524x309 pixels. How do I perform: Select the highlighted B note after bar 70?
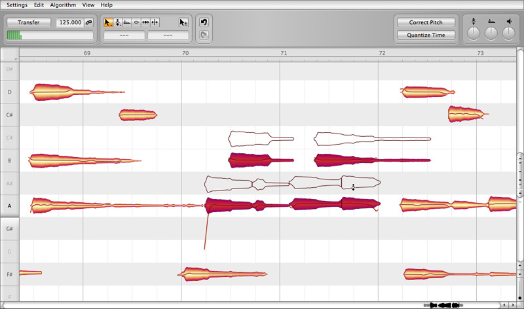coord(251,160)
